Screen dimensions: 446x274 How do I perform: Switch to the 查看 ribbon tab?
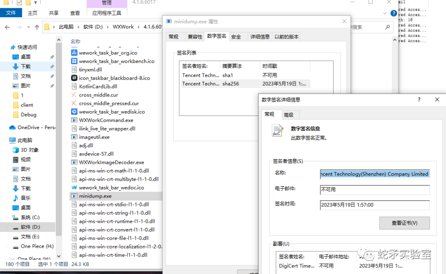(75, 13)
